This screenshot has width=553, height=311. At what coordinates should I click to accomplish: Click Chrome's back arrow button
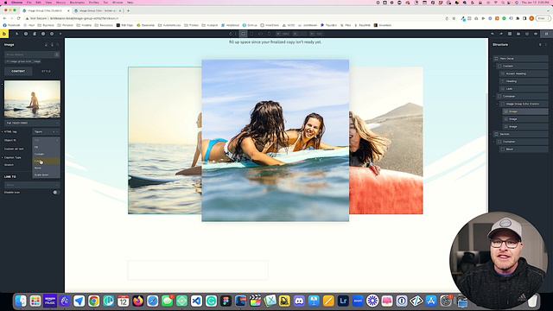point(4,18)
